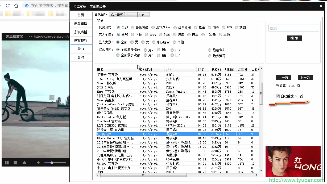Select row Mr.Mr. 完整版
The image size is (327, 184).
[177, 164]
